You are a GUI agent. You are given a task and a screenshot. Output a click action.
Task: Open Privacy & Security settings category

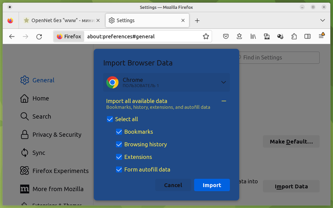57,135
